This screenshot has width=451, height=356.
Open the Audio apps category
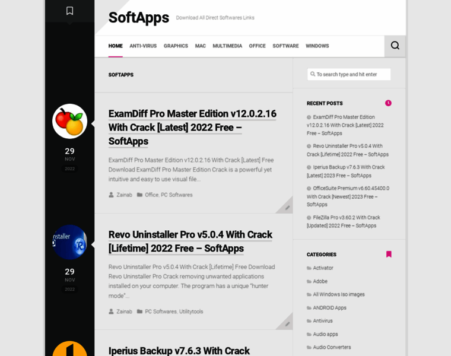(325, 334)
